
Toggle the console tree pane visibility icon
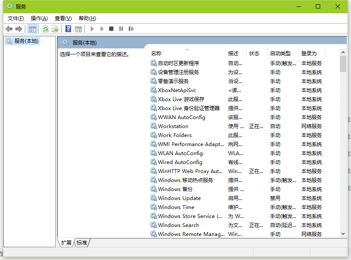[32, 28]
